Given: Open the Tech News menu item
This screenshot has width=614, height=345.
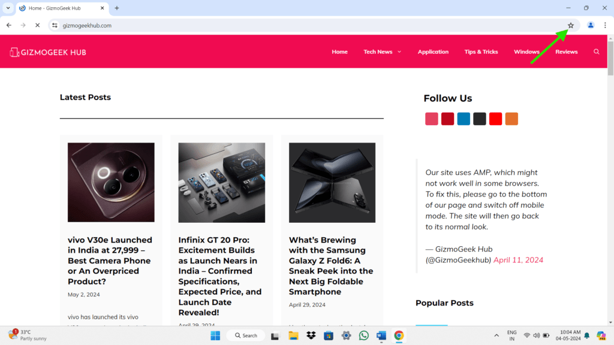Looking at the screenshot, I should 378,52.
